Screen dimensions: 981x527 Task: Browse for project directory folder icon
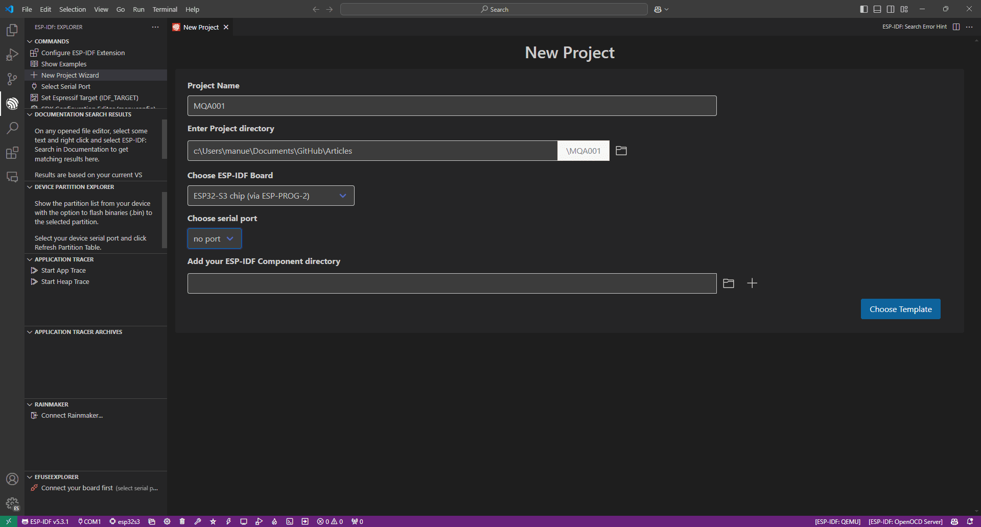point(621,151)
